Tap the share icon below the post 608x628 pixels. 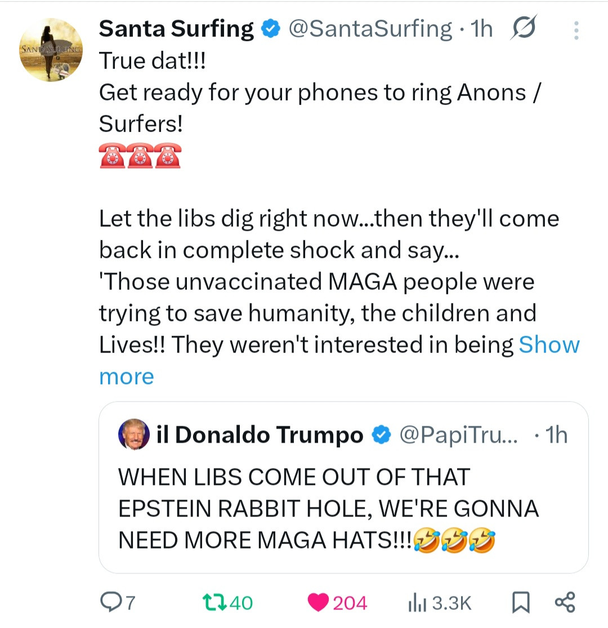pyautogui.click(x=565, y=602)
